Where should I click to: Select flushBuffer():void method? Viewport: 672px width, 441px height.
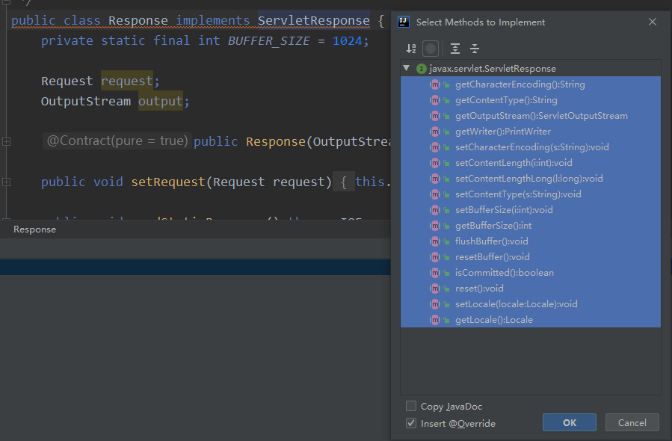point(531,241)
